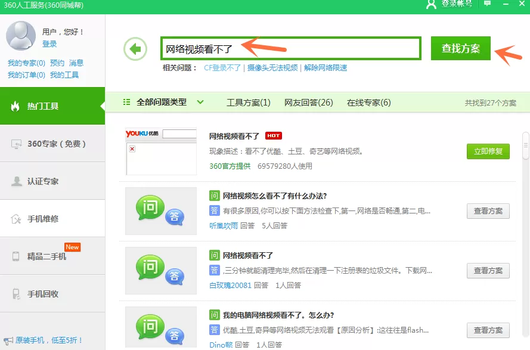Click the 360官方提供 text

[230, 166]
